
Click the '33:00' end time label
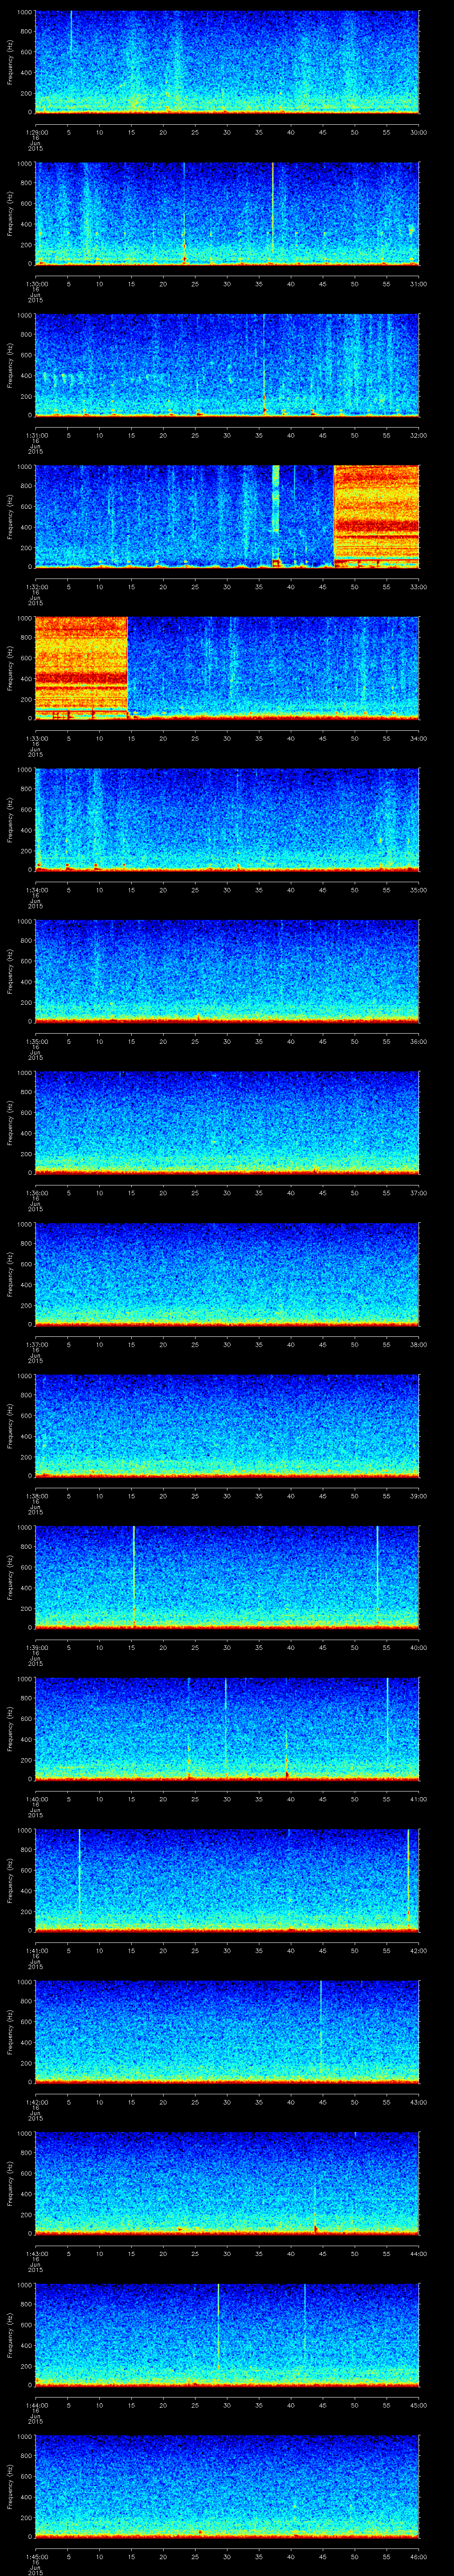tap(419, 587)
